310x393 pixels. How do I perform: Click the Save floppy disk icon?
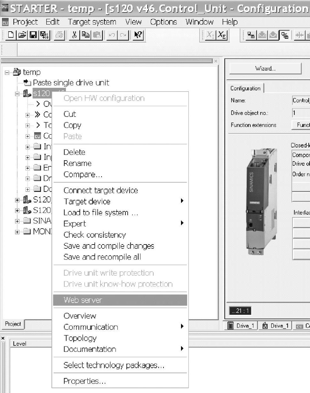tap(33, 35)
